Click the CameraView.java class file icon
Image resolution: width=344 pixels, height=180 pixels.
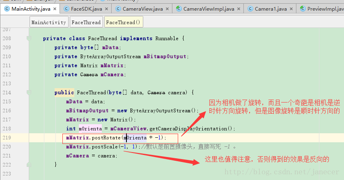point(118,9)
